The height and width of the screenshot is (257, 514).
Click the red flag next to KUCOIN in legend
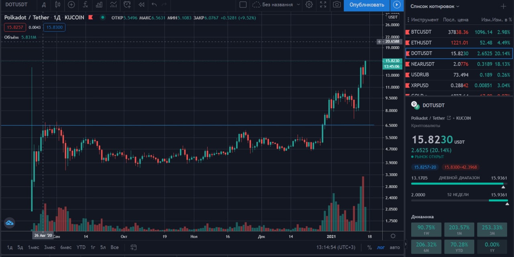click(x=91, y=18)
